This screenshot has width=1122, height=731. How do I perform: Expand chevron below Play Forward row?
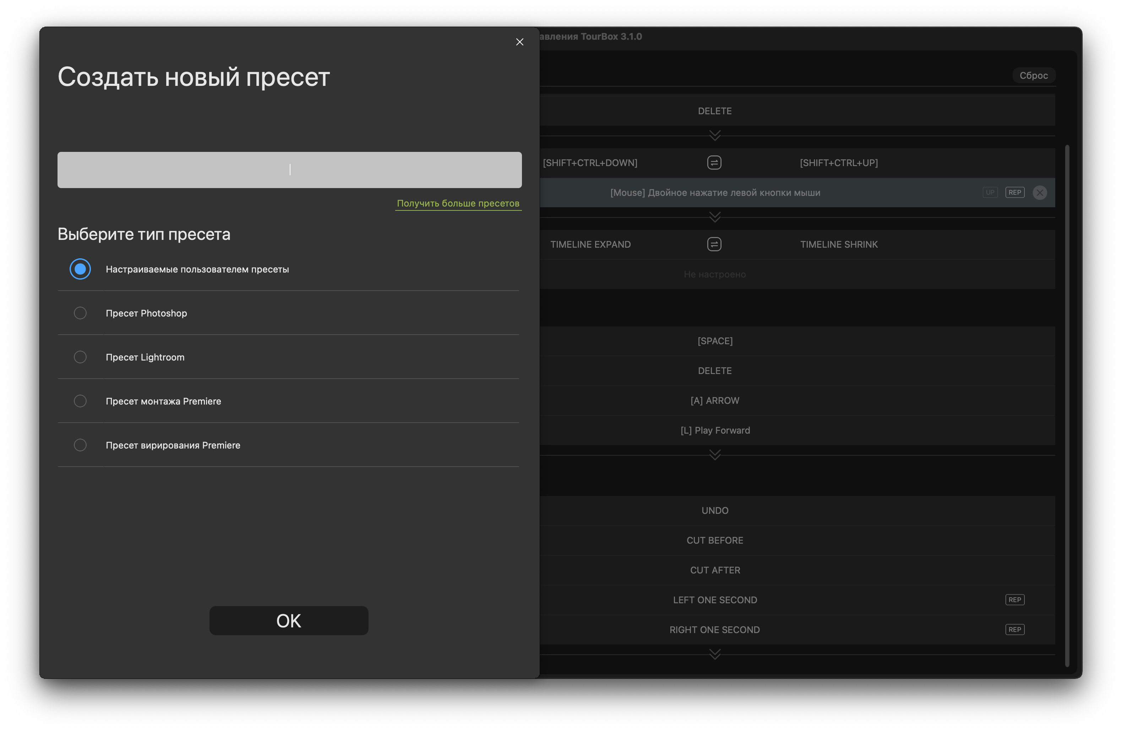[715, 455]
